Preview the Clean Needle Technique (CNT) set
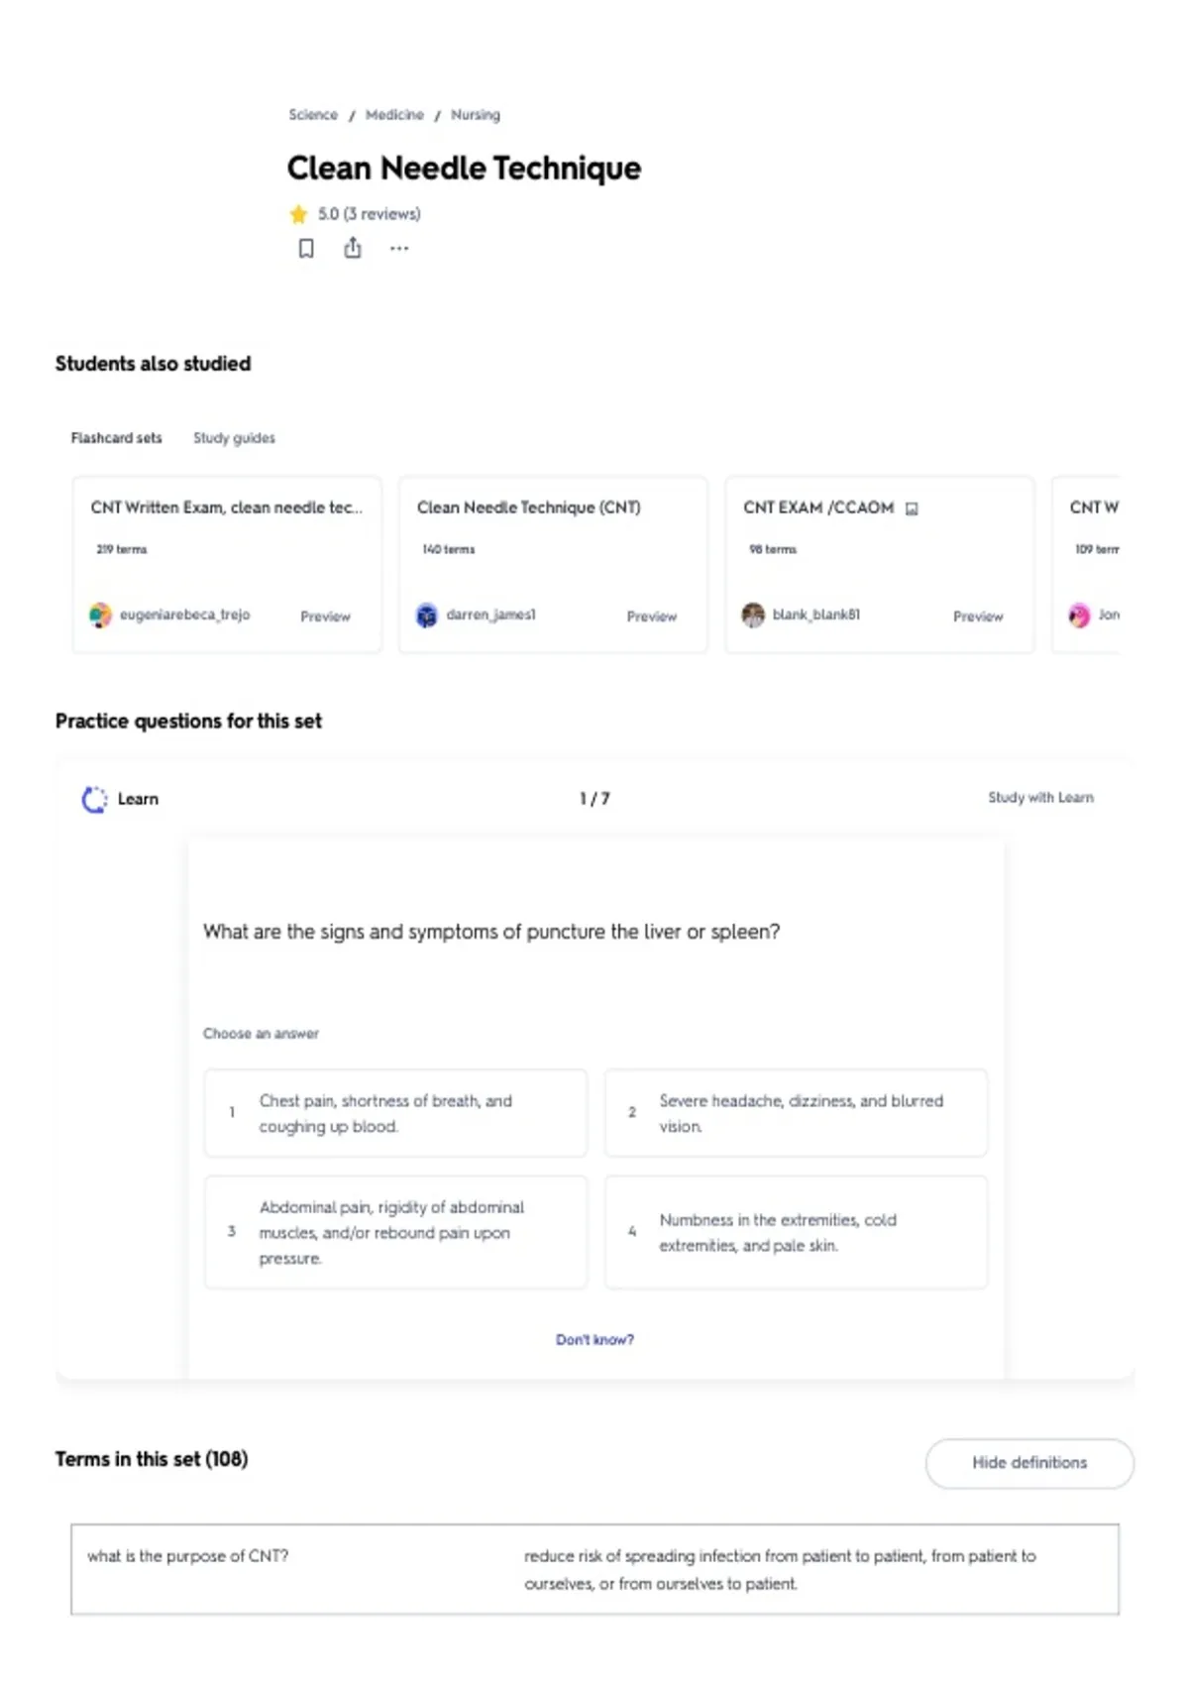The height and width of the screenshot is (1685, 1189). 651,617
